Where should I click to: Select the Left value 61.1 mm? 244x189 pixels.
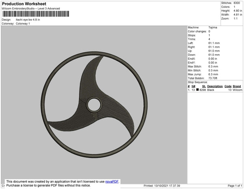[x=214, y=43]
